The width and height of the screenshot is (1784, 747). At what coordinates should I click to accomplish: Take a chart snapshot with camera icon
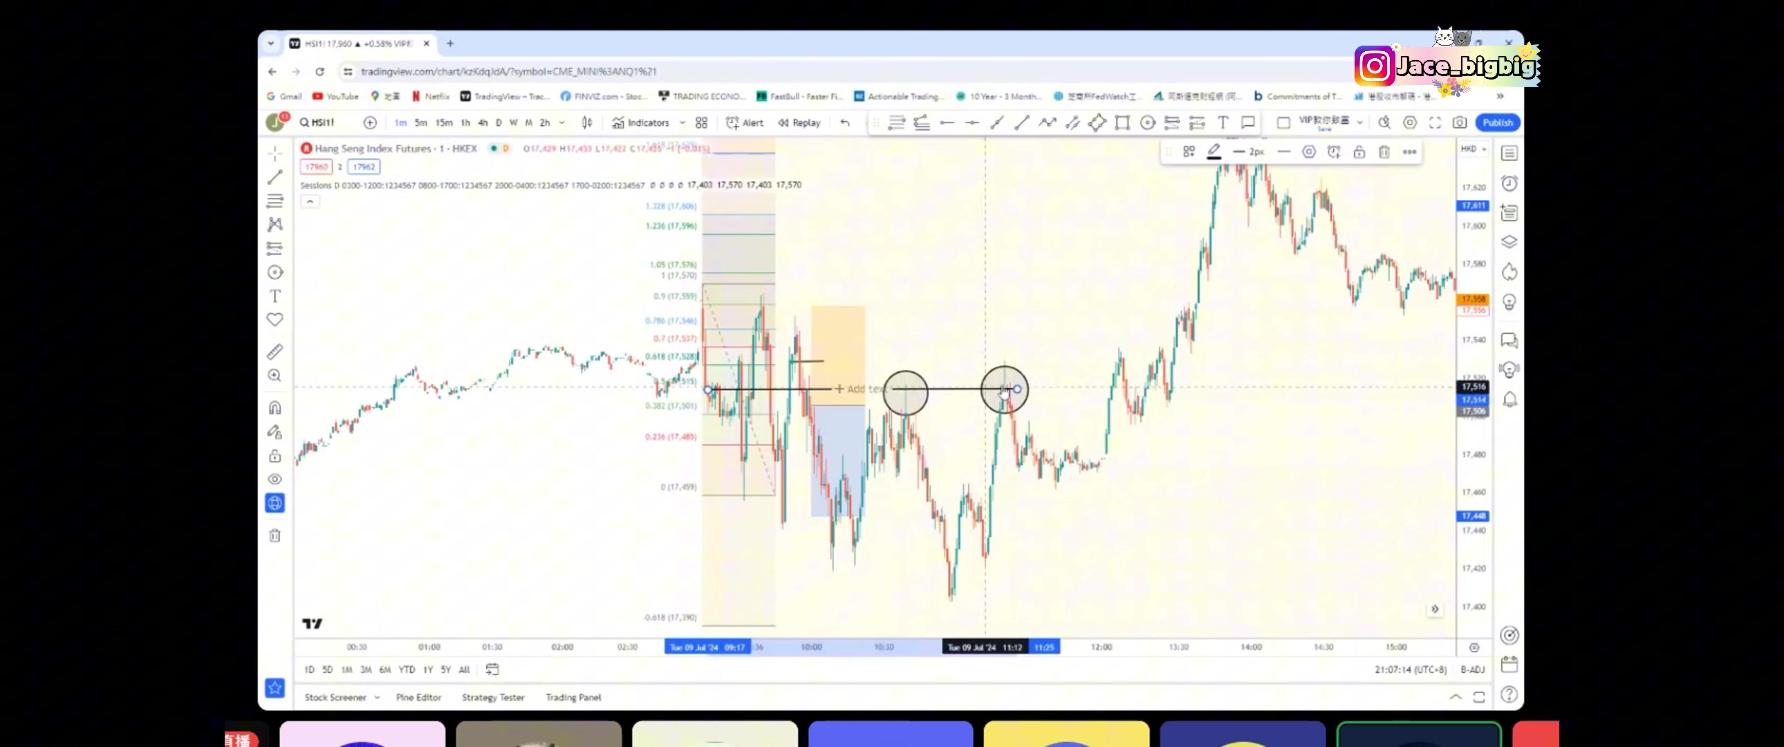1459,122
